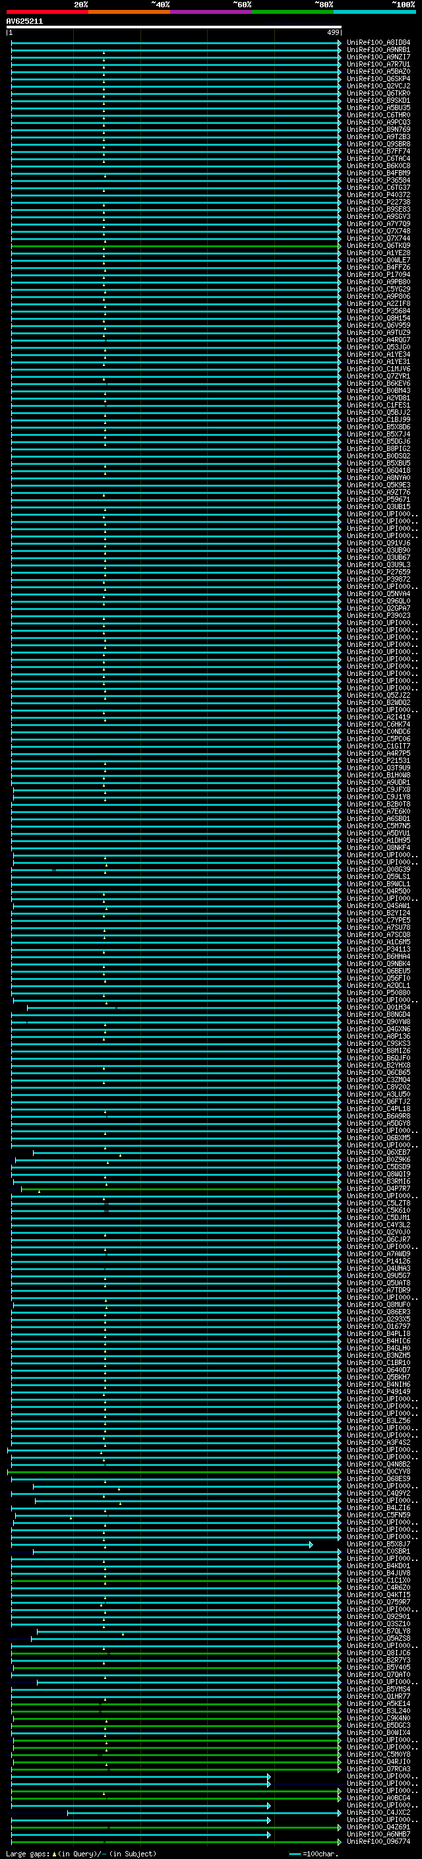422x1859 pixels.
Task: Pick hit UniRef100_P34113
Action: pyautogui.click(x=378, y=949)
